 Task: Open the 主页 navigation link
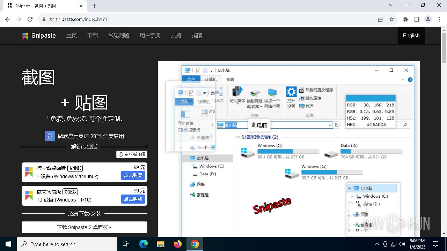pyautogui.click(x=72, y=36)
